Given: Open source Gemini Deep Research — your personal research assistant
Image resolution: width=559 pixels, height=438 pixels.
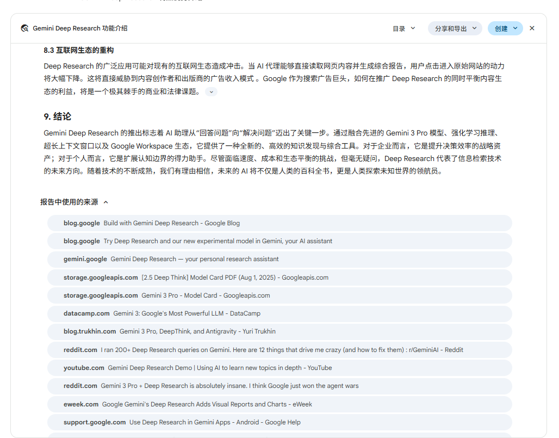Looking at the screenshot, I should [279, 260].
